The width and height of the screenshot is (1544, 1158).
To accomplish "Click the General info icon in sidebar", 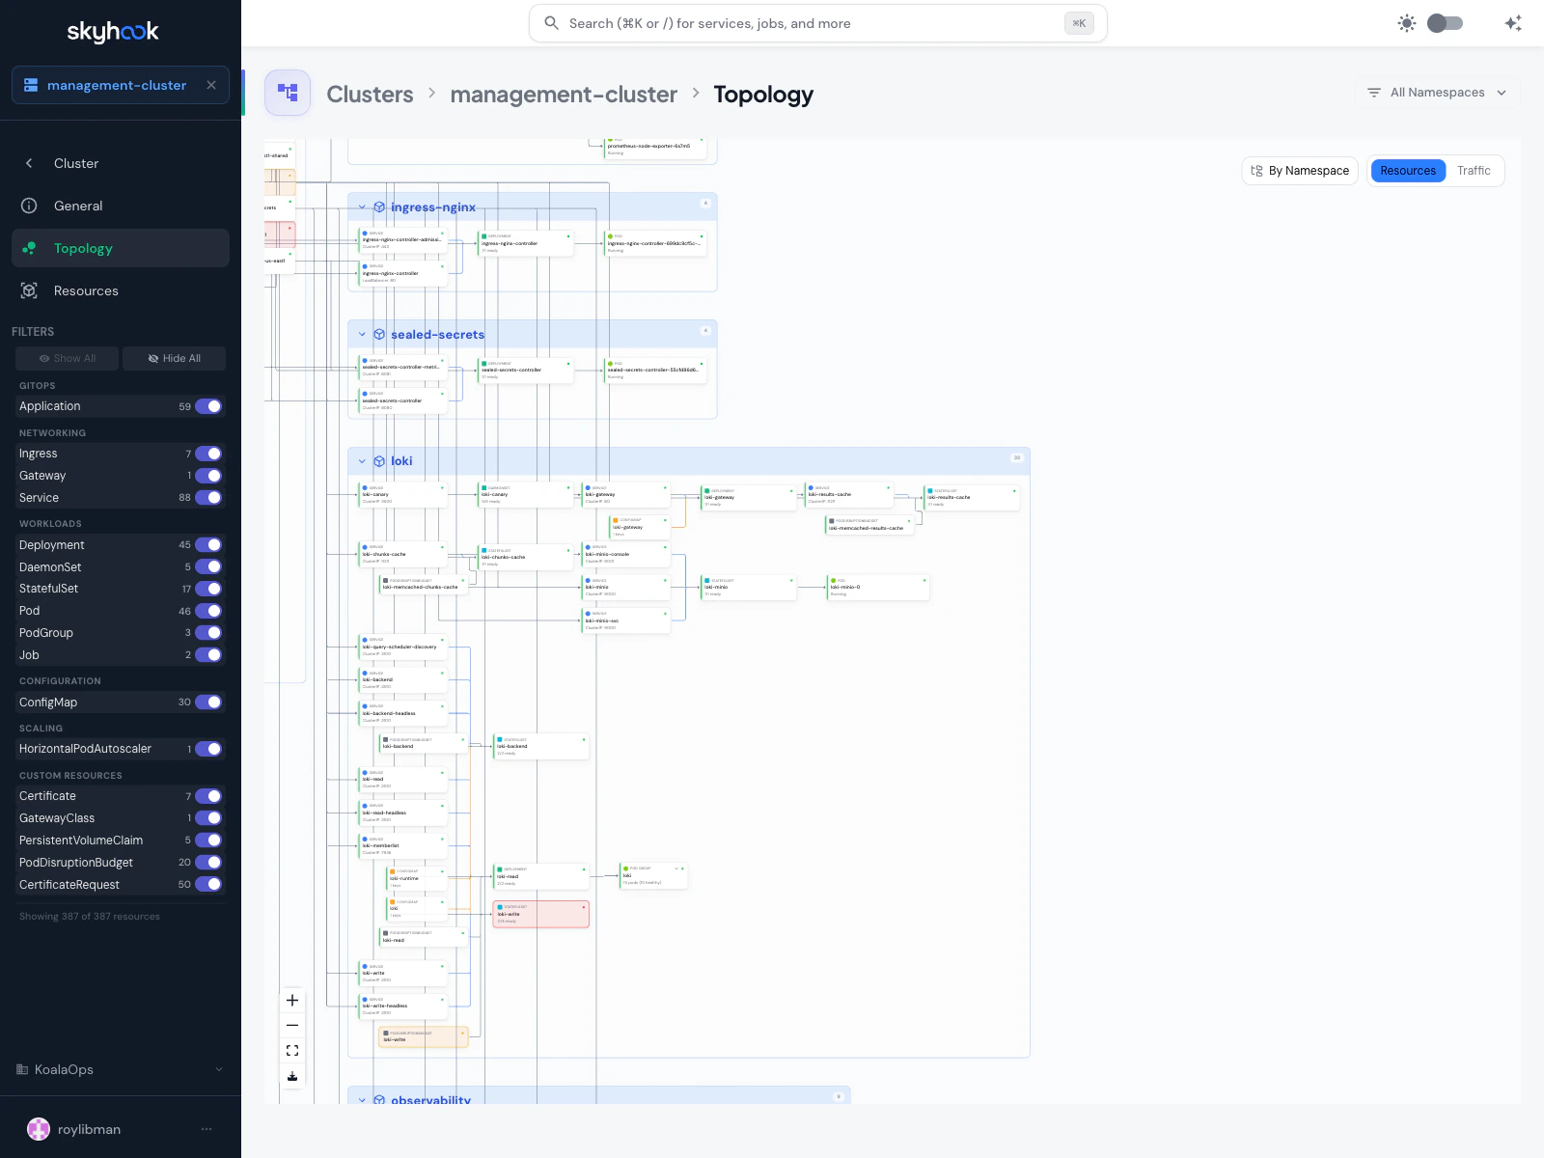I will tap(30, 206).
